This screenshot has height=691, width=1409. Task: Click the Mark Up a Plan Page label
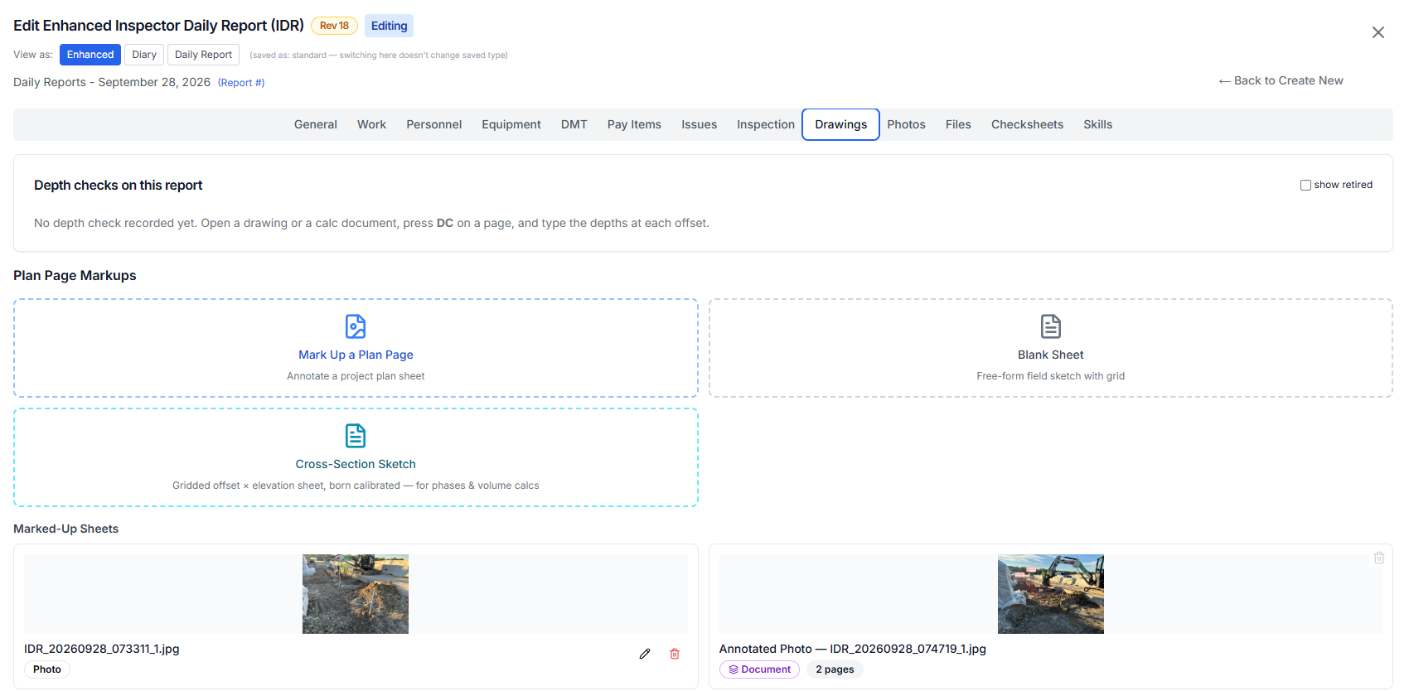point(356,355)
